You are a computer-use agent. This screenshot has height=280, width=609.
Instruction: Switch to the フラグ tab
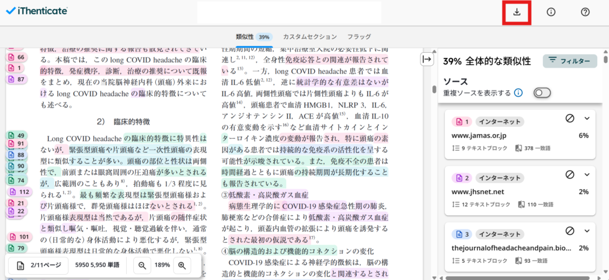tap(359, 37)
